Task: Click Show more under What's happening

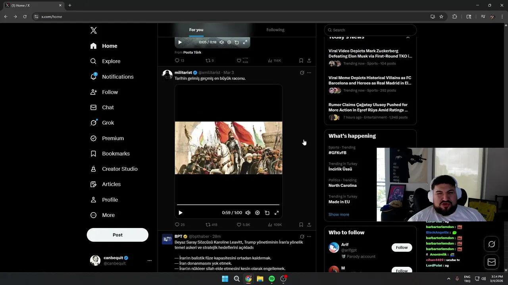Action: (339, 215)
